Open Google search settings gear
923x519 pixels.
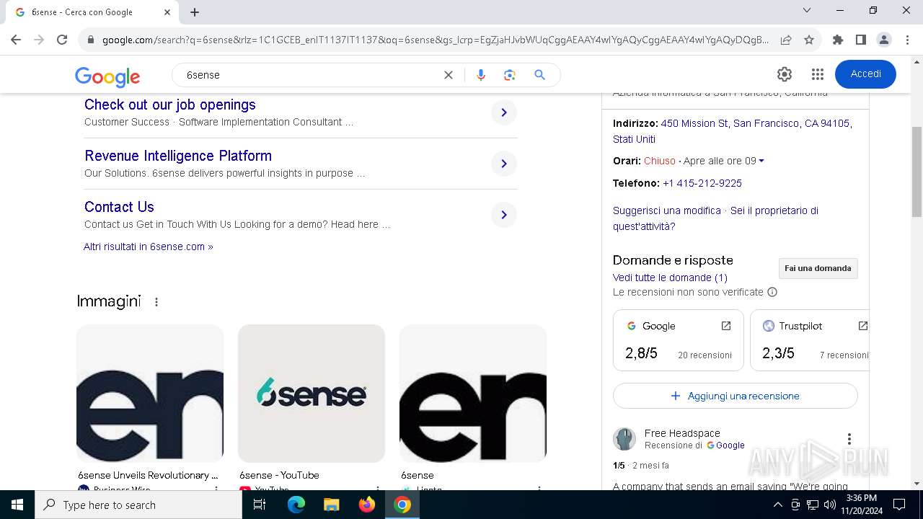pyautogui.click(x=785, y=74)
